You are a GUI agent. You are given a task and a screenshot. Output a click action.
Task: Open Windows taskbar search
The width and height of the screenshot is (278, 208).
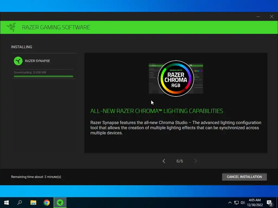[x=20, y=203]
